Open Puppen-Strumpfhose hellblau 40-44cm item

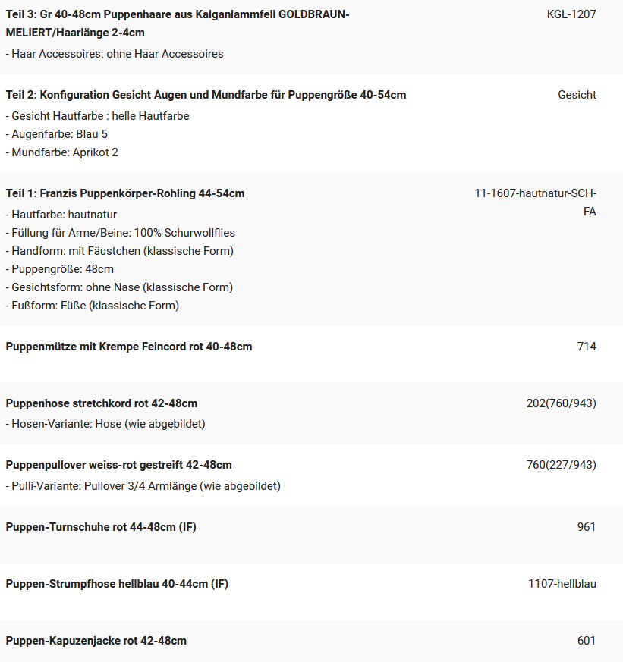click(117, 585)
